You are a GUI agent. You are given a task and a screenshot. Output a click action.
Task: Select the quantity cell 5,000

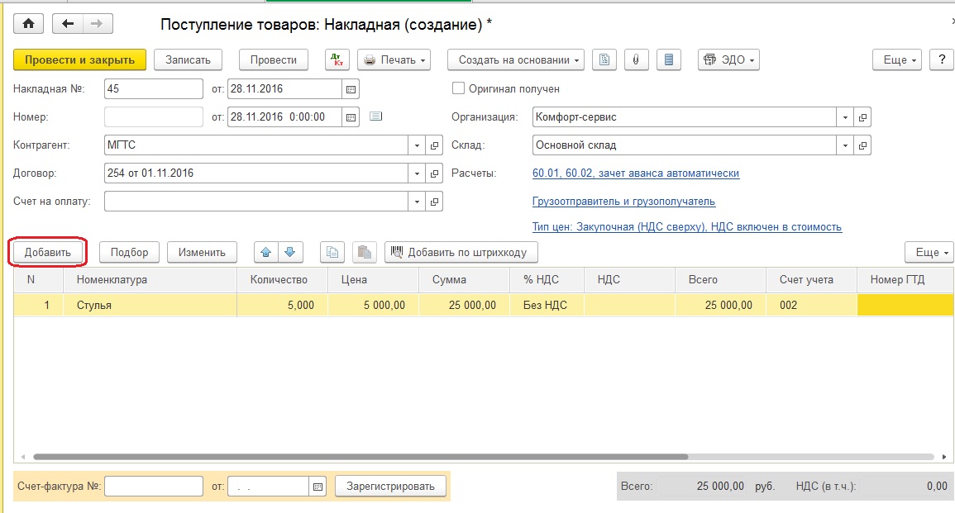282,305
